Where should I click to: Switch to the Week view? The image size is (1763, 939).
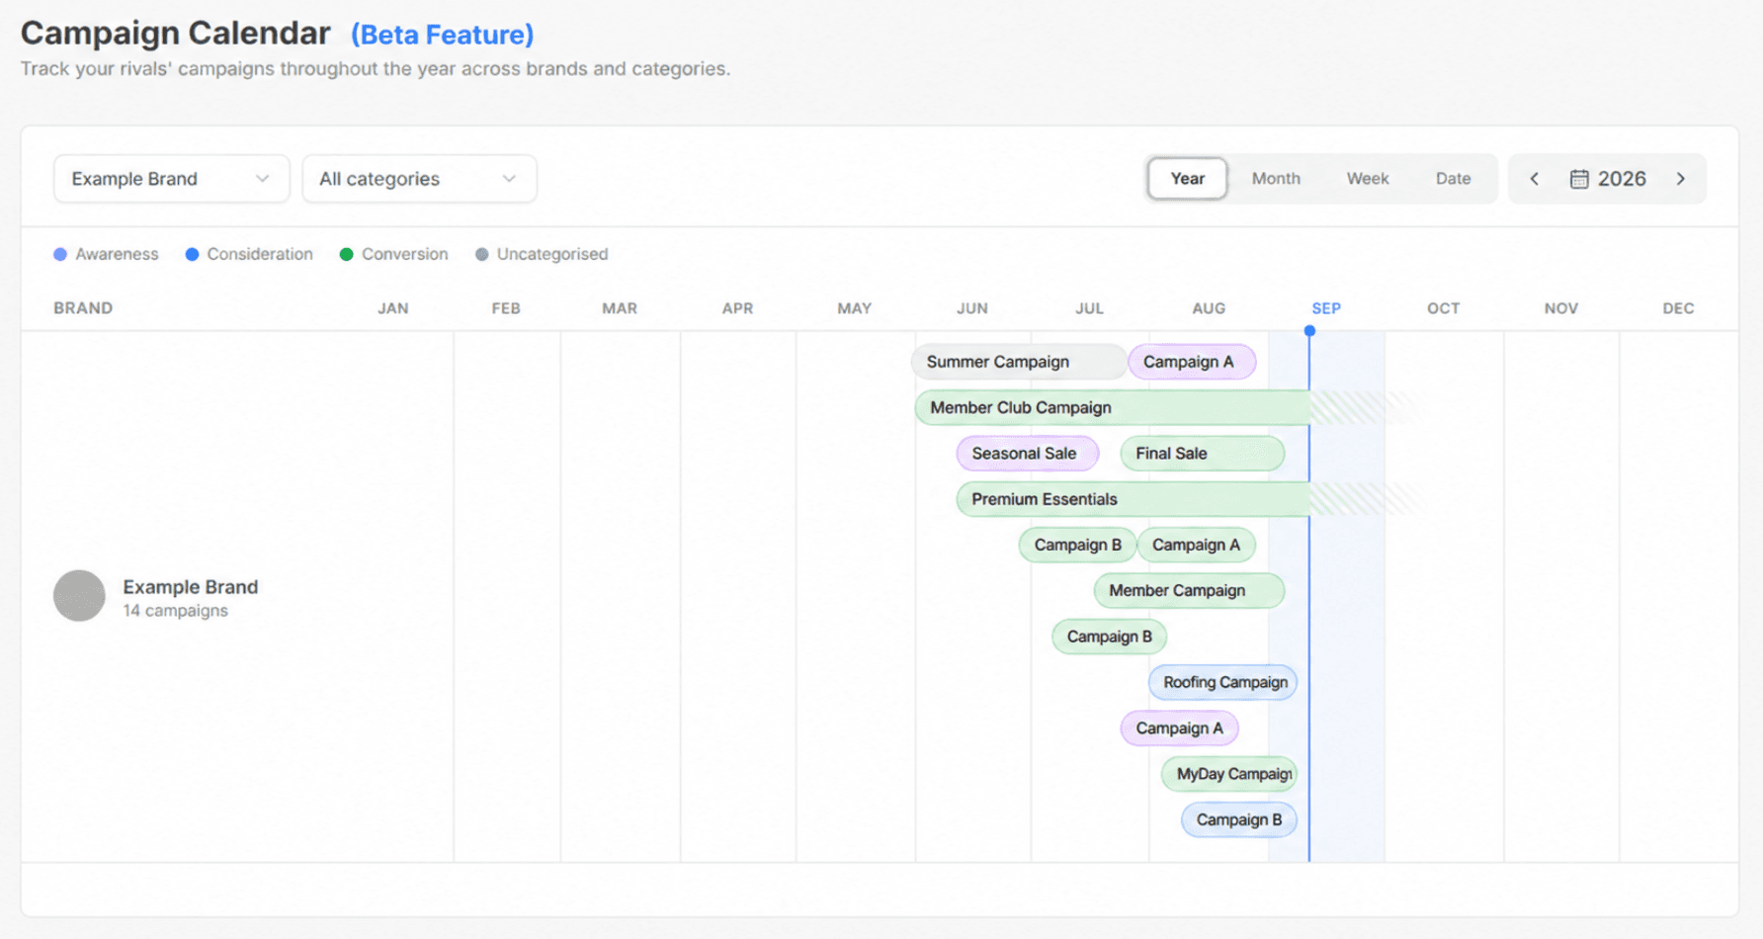pos(1368,179)
